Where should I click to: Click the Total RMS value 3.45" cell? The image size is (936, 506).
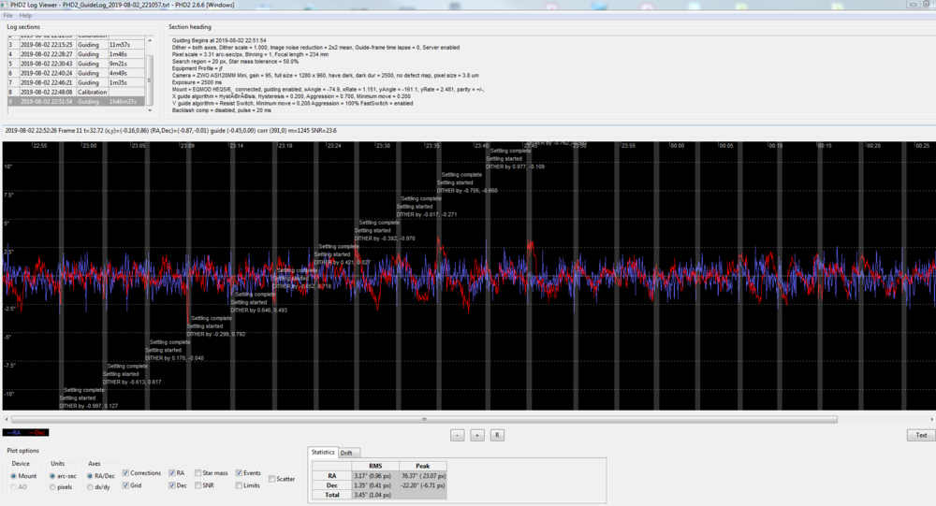(x=375, y=495)
